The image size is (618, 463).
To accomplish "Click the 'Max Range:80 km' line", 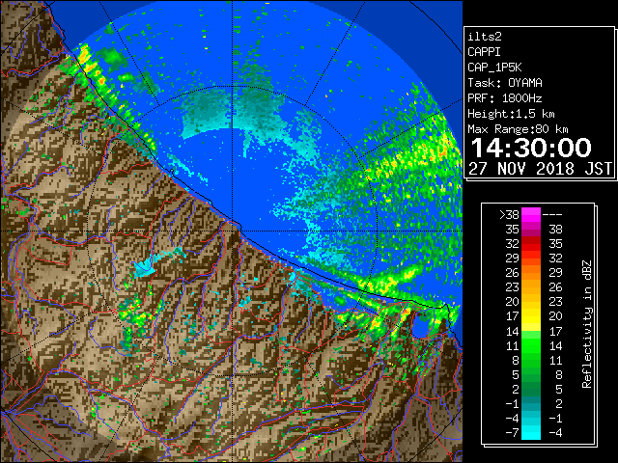I will [518, 129].
